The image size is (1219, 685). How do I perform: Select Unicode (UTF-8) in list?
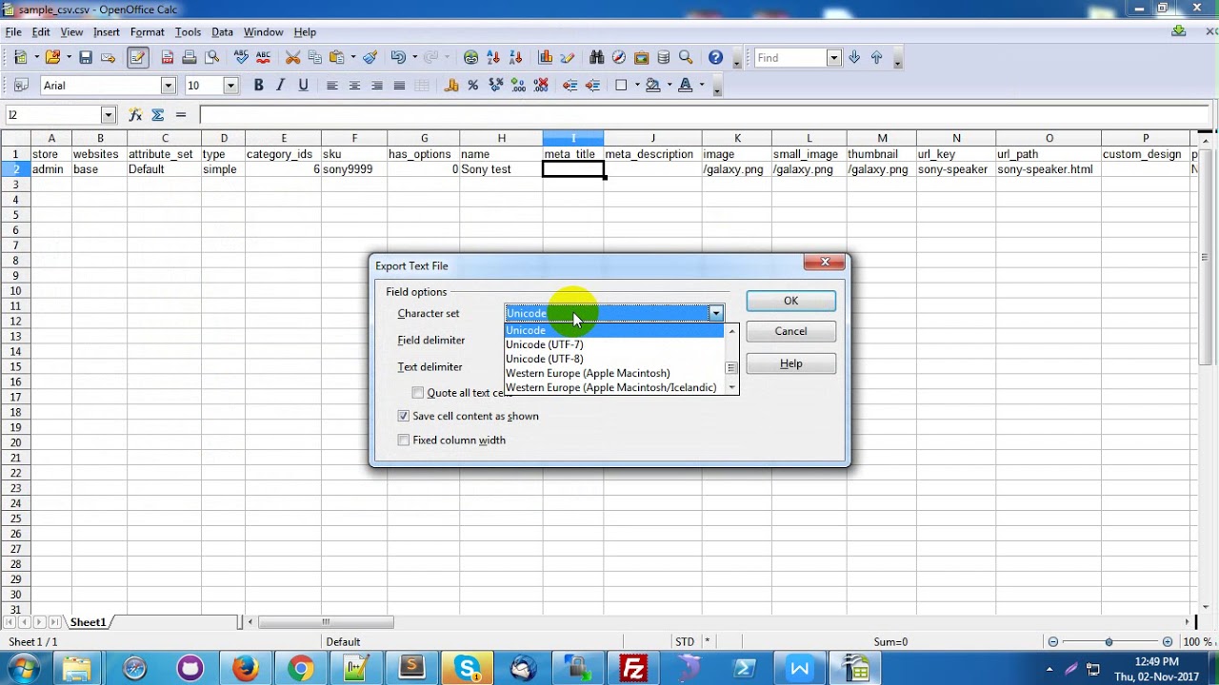point(615,359)
